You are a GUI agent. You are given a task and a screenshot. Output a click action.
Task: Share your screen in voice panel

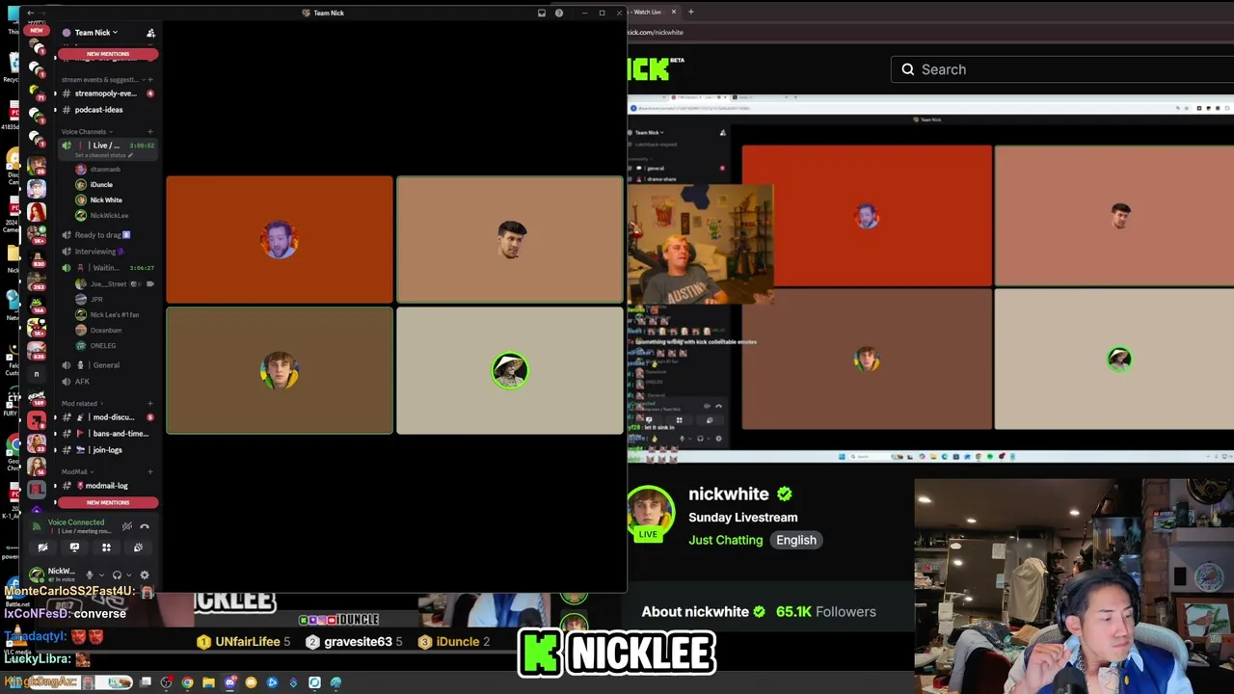(x=74, y=547)
